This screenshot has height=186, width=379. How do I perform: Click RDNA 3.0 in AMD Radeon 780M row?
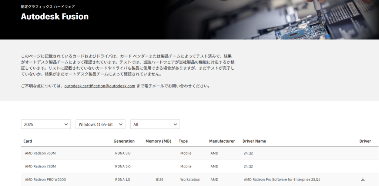123,166
